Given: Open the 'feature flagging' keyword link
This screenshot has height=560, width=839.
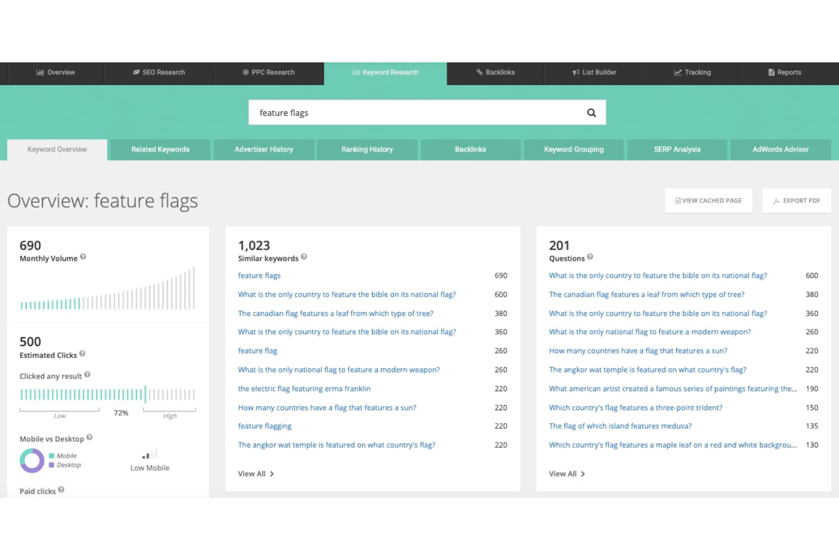Looking at the screenshot, I should (x=265, y=426).
